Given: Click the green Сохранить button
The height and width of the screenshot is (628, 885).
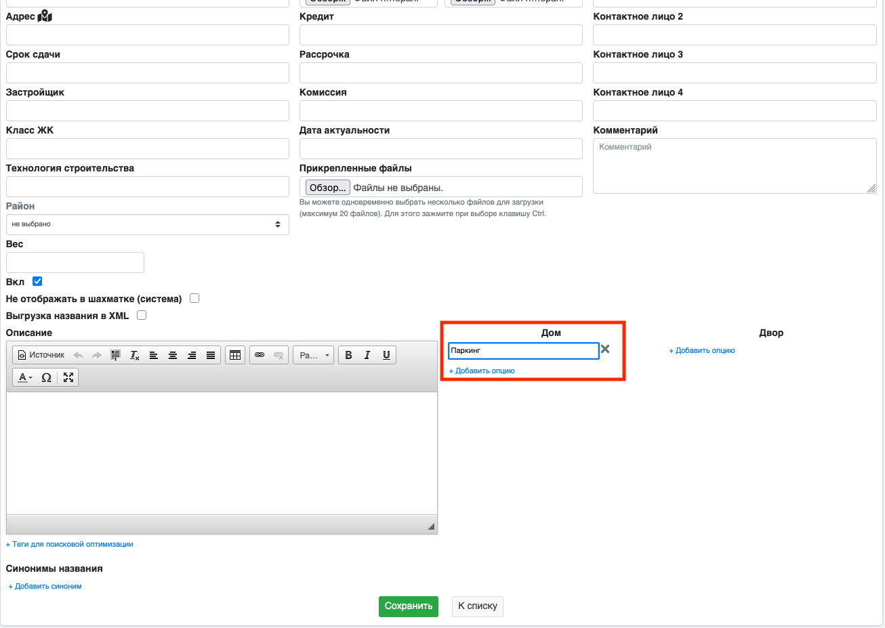Looking at the screenshot, I should (x=409, y=606).
